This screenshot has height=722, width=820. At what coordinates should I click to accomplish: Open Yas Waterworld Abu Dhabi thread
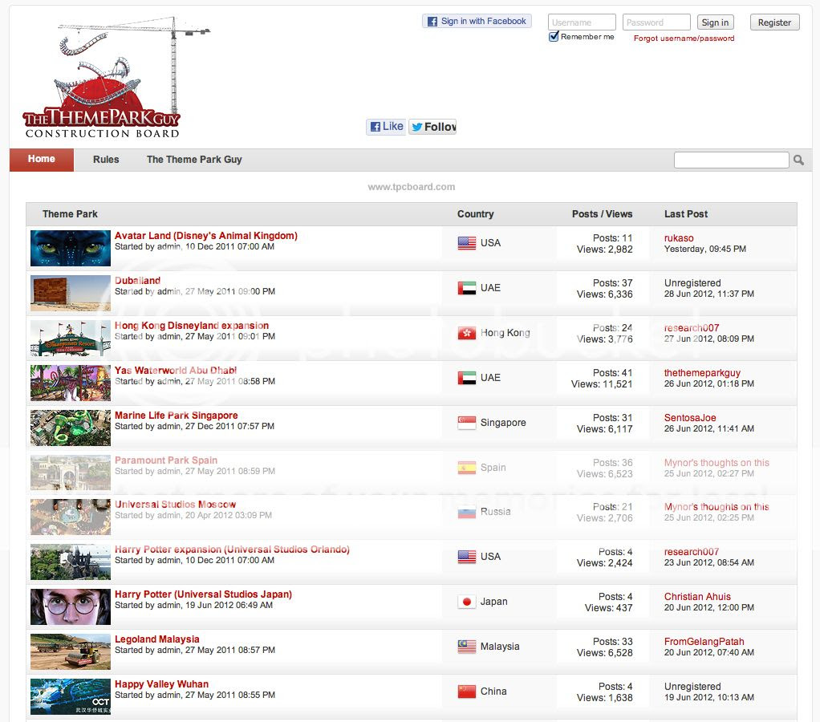pos(176,371)
